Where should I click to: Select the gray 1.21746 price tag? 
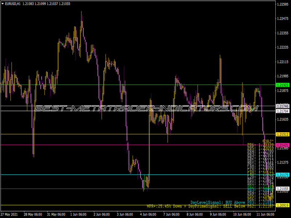(x=283, y=106)
